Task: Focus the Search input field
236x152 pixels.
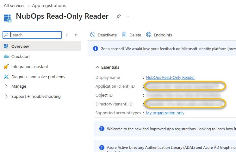Action: (32, 35)
